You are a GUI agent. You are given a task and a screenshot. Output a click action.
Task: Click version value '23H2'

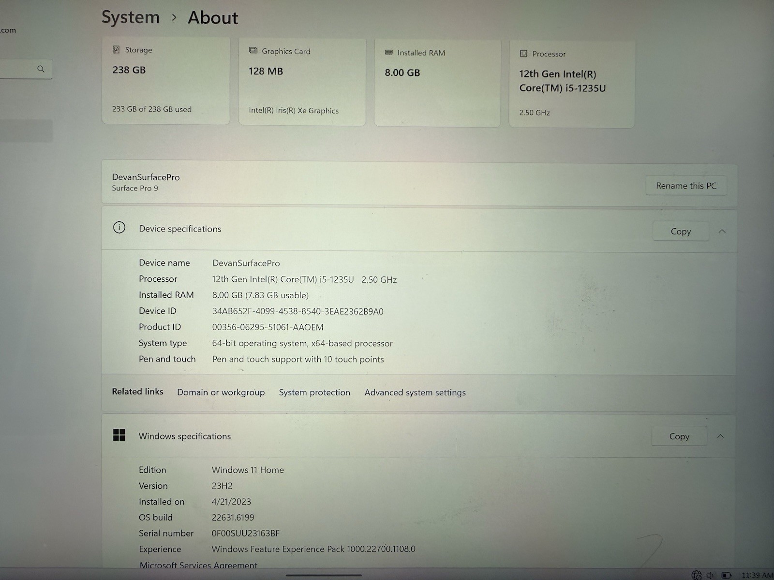[x=222, y=486]
